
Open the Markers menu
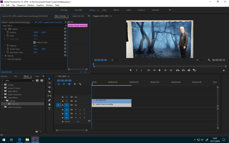coord(31,5)
